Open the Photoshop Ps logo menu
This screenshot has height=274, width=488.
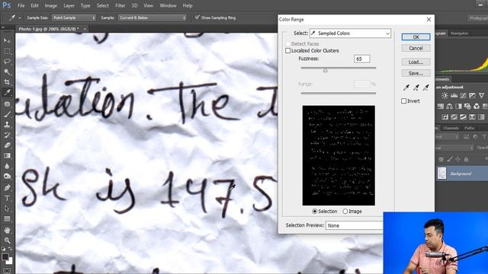coord(7,5)
